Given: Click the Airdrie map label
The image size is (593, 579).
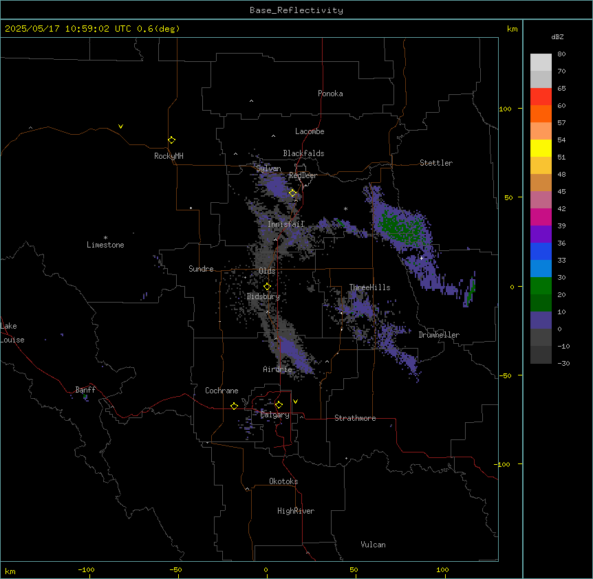Looking at the screenshot, I should tap(278, 369).
